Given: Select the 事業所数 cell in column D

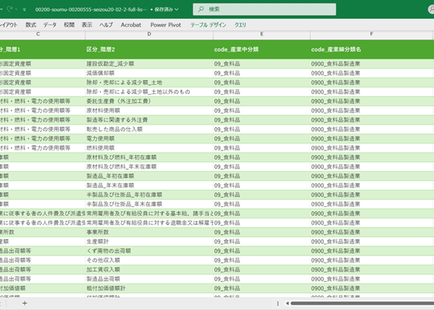Looking at the screenshot, I should pos(149,232).
